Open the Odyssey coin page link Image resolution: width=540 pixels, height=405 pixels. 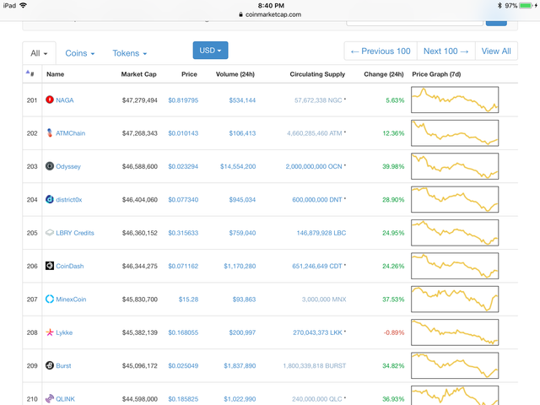tap(68, 167)
